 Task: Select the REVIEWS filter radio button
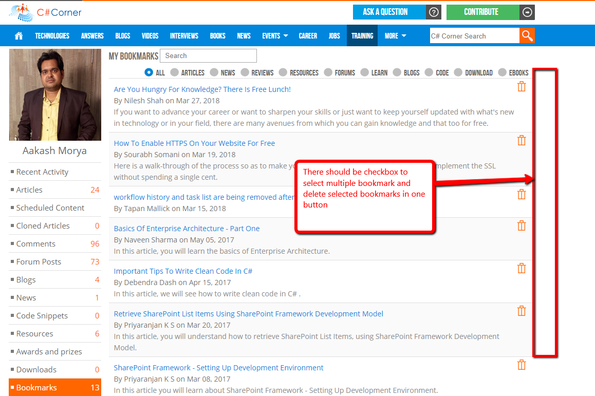[x=245, y=72]
